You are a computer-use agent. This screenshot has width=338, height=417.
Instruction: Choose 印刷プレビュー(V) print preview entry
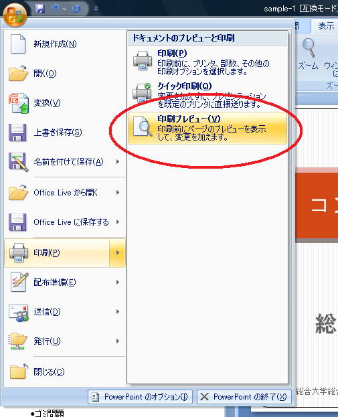pos(207,129)
